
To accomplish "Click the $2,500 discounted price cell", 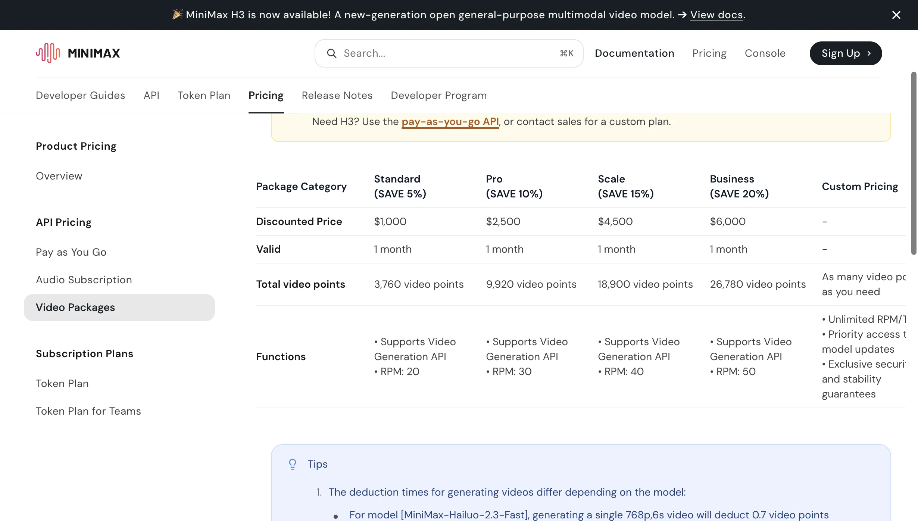I will click(503, 222).
